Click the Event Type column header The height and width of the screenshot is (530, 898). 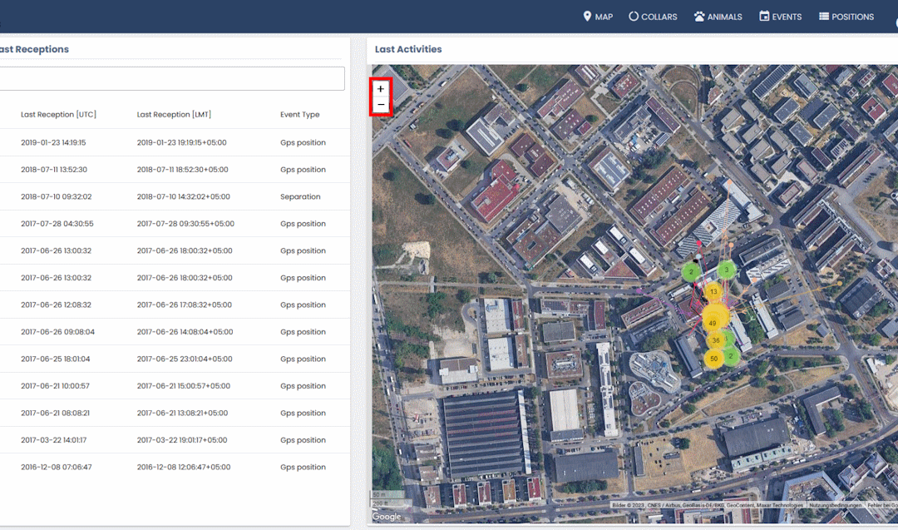pos(299,115)
